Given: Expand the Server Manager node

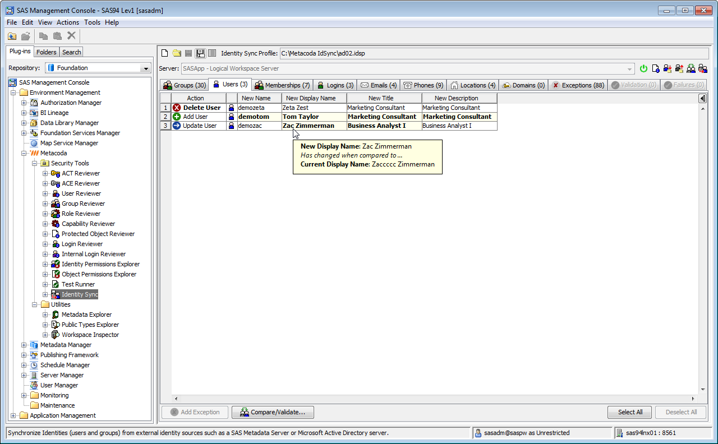Looking at the screenshot, I should pyautogui.click(x=24, y=375).
